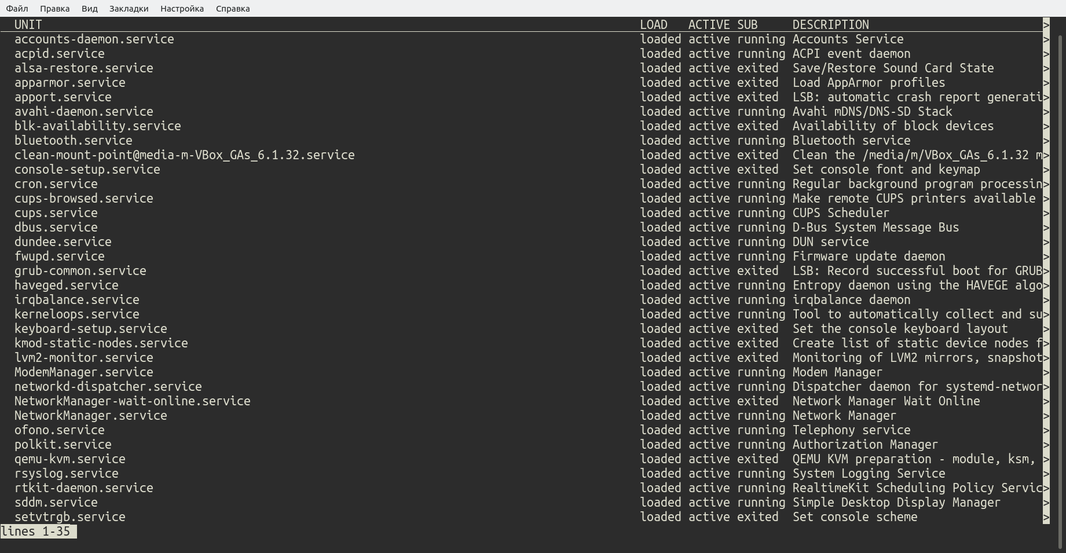This screenshot has width=1066, height=553.
Task: Click the bluetooth.service unit name
Action: point(73,141)
